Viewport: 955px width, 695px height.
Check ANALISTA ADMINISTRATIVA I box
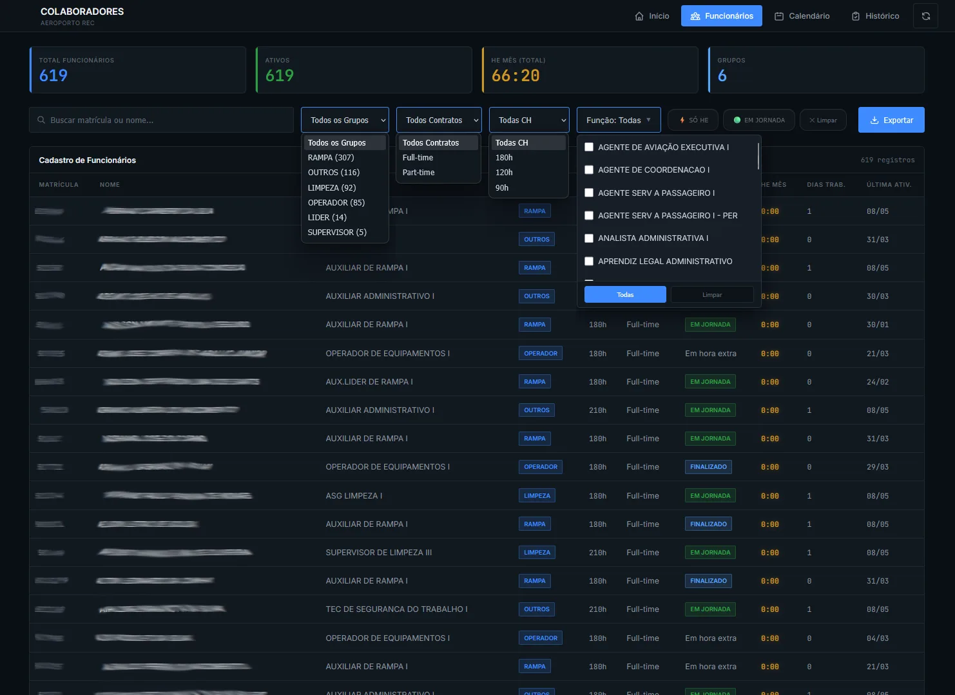[589, 238]
